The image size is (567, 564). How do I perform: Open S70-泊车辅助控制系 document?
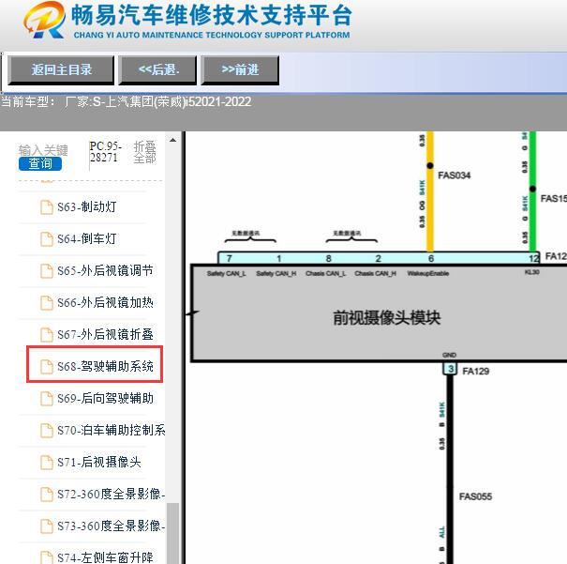click(x=111, y=430)
